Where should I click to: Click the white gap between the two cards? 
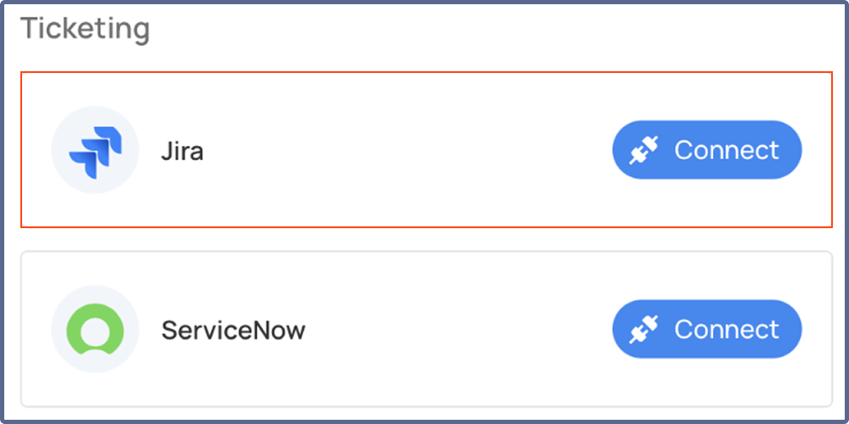coord(424,239)
